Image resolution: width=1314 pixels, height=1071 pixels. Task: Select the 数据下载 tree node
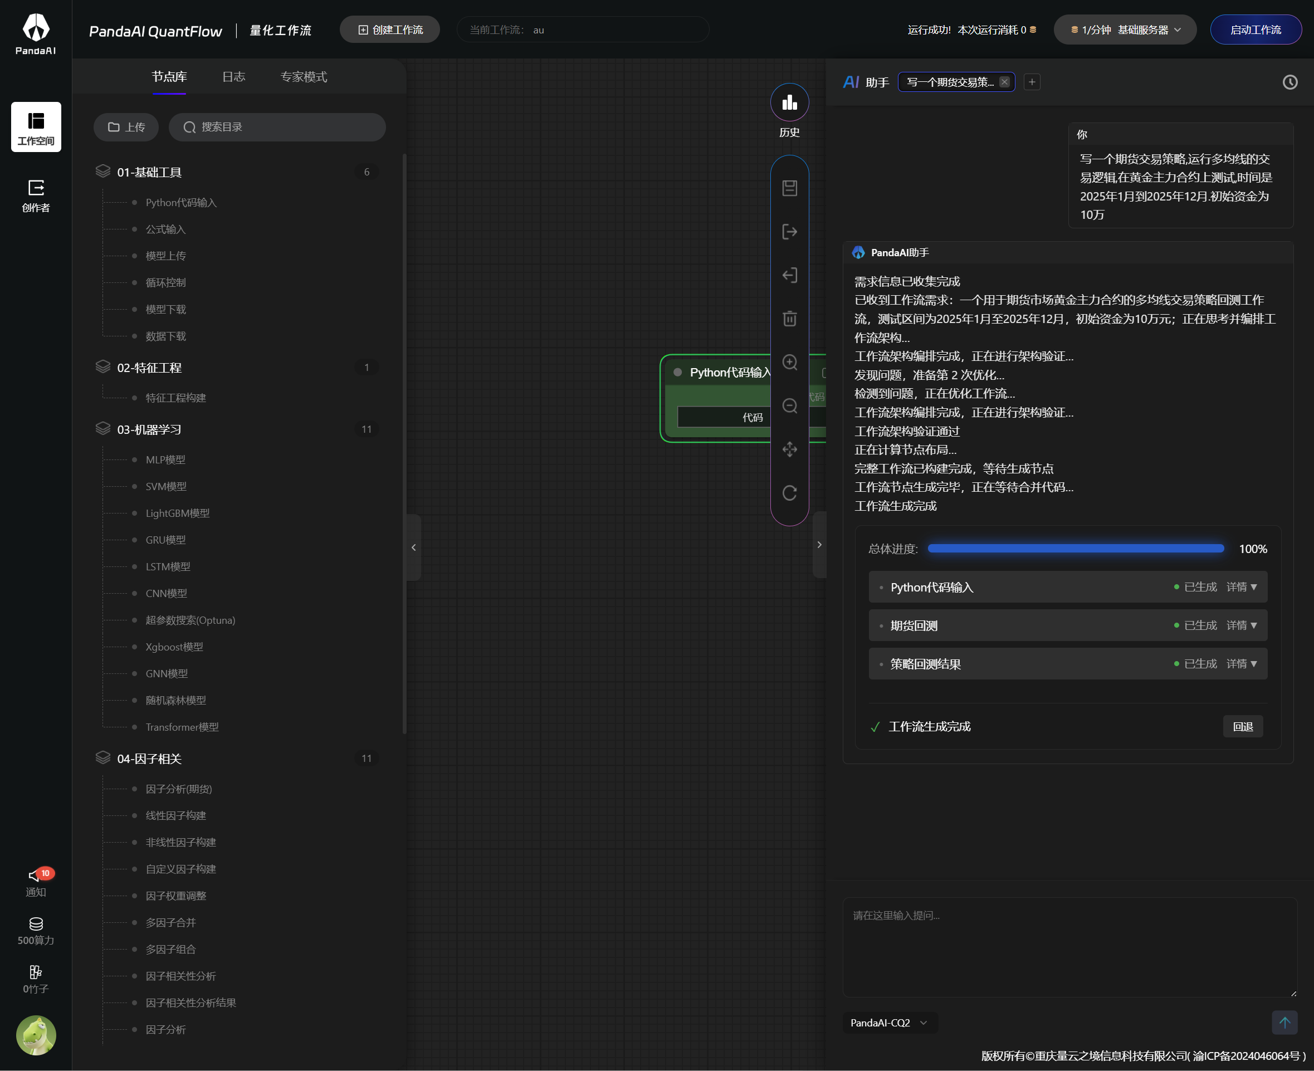[x=165, y=336]
